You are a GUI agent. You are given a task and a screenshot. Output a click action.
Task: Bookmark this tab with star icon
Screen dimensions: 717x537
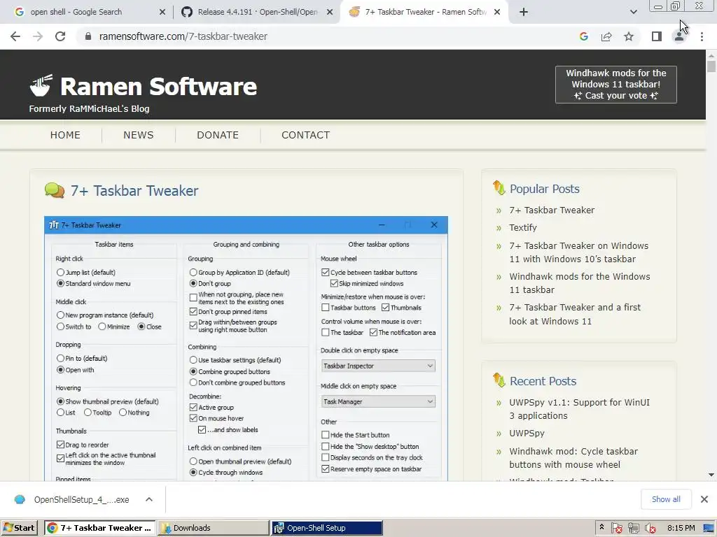(x=629, y=36)
